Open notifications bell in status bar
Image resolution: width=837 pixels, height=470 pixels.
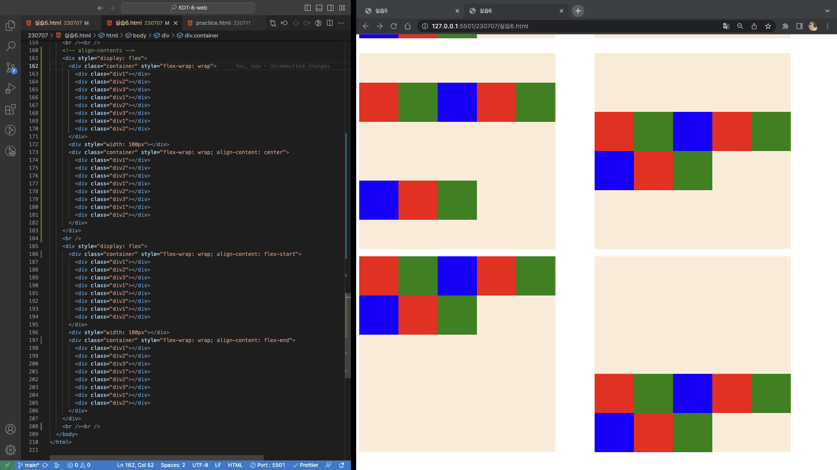coord(342,465)
